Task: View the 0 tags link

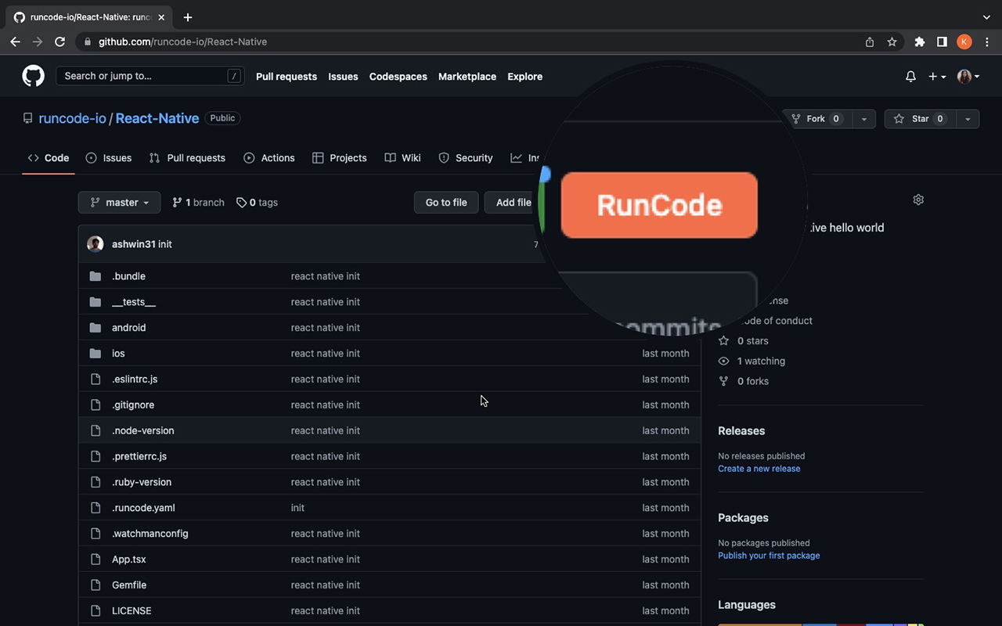Action: click(x=257, y=203)
